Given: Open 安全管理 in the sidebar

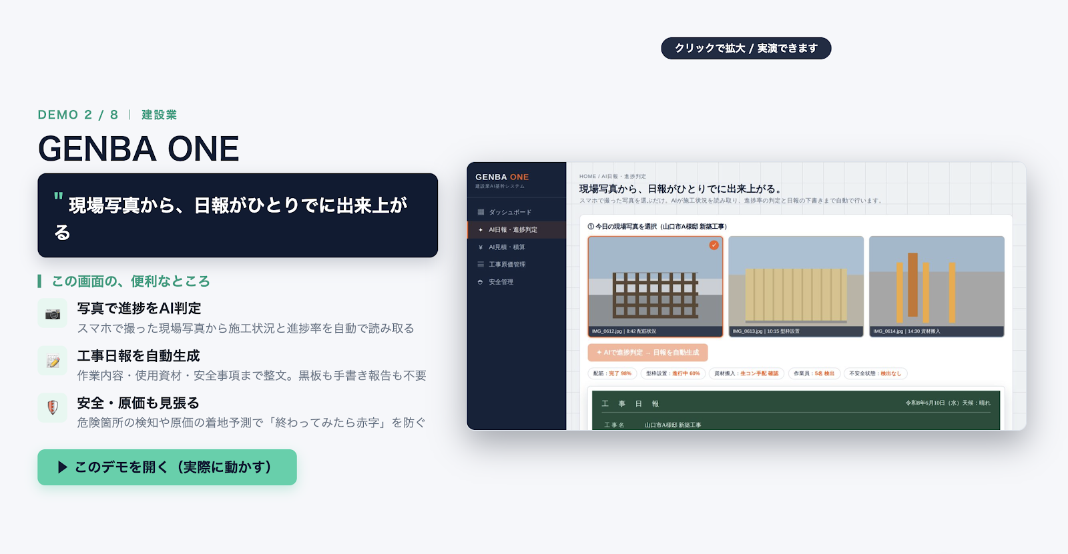Looking at the screenshot, I should click(517, 282).
